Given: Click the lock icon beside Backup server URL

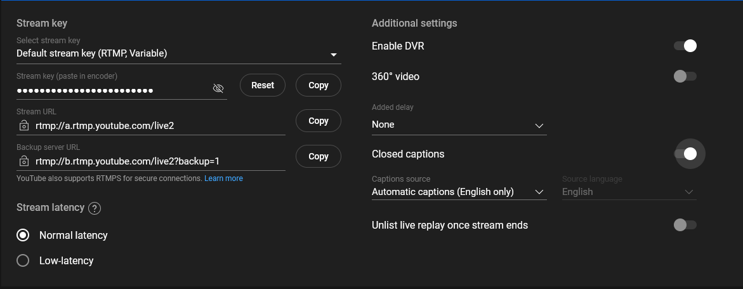Looking at the screenshot, I should 23,161.
